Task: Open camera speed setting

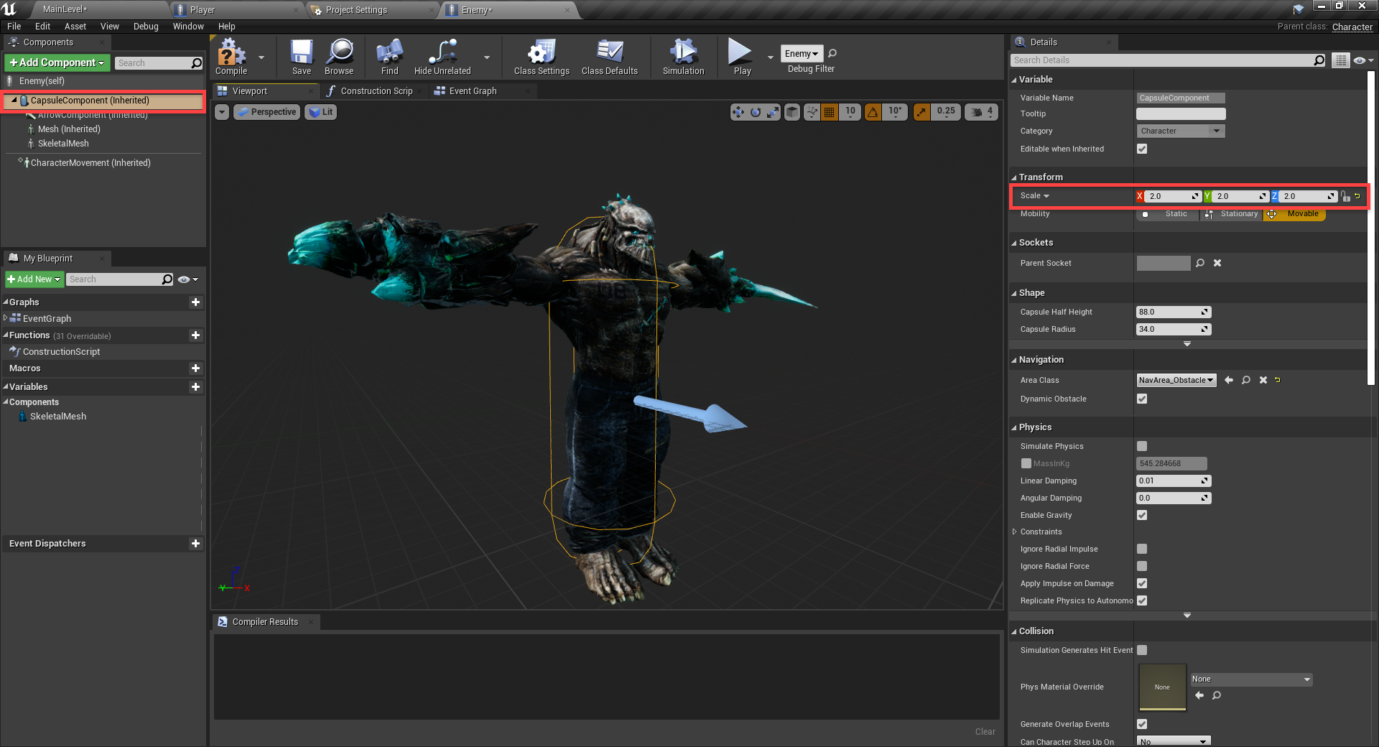Action: [981, 112]
